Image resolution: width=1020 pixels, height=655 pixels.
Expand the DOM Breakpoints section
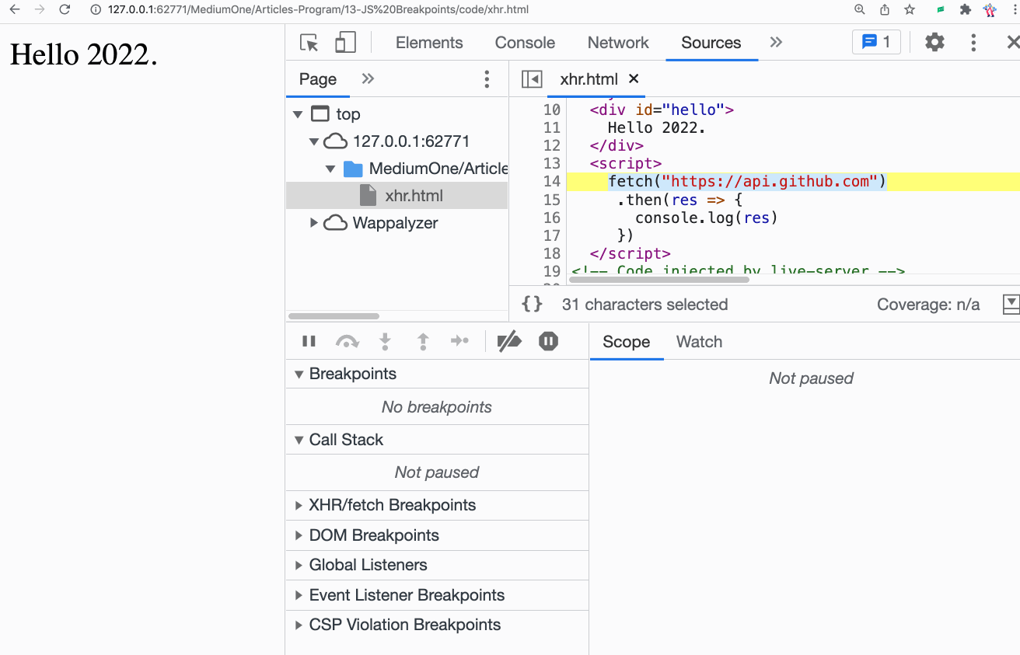pos(373,535)
